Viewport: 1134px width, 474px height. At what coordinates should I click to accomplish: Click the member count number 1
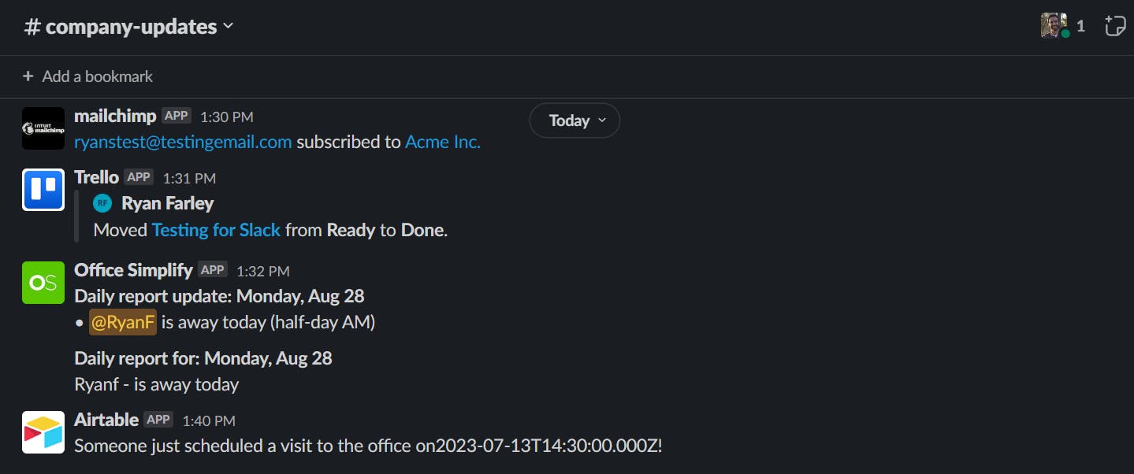coord(1080,26)
